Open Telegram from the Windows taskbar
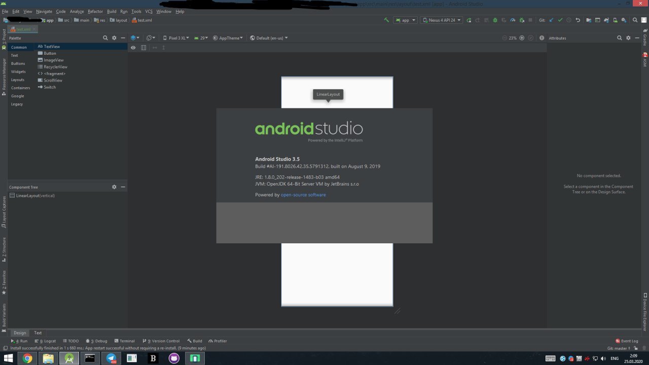Image resolution: width=649 pixels, height=365 pixels. click(111, 358)
